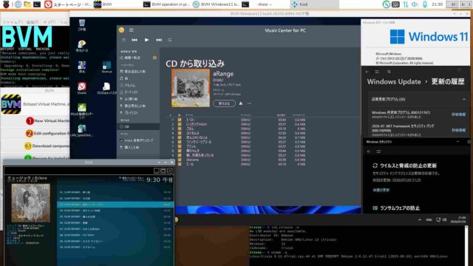The width and height of the screenshot is (473, 266).
Task: Click the BVM app logo icon
Action: (11, 104)
